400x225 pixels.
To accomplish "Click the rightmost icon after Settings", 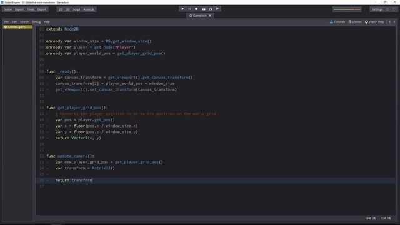I will coord(394,9).
